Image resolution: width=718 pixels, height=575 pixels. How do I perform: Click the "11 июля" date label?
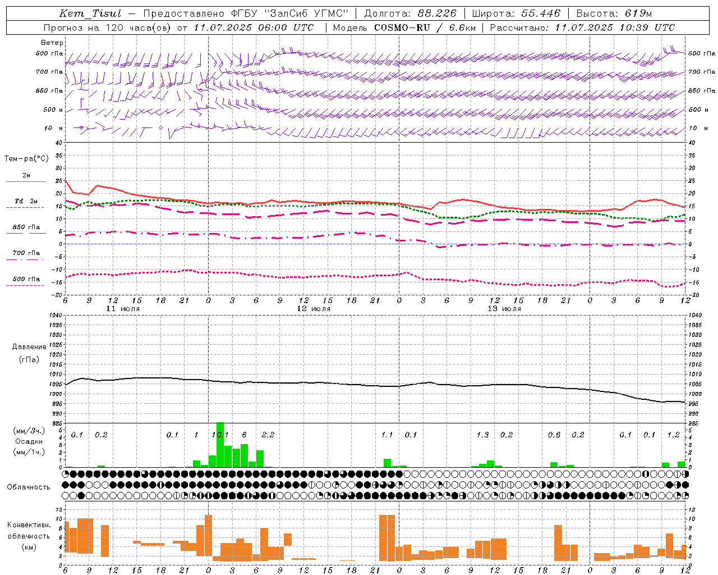pyautogui.click(x=123, y=309)
